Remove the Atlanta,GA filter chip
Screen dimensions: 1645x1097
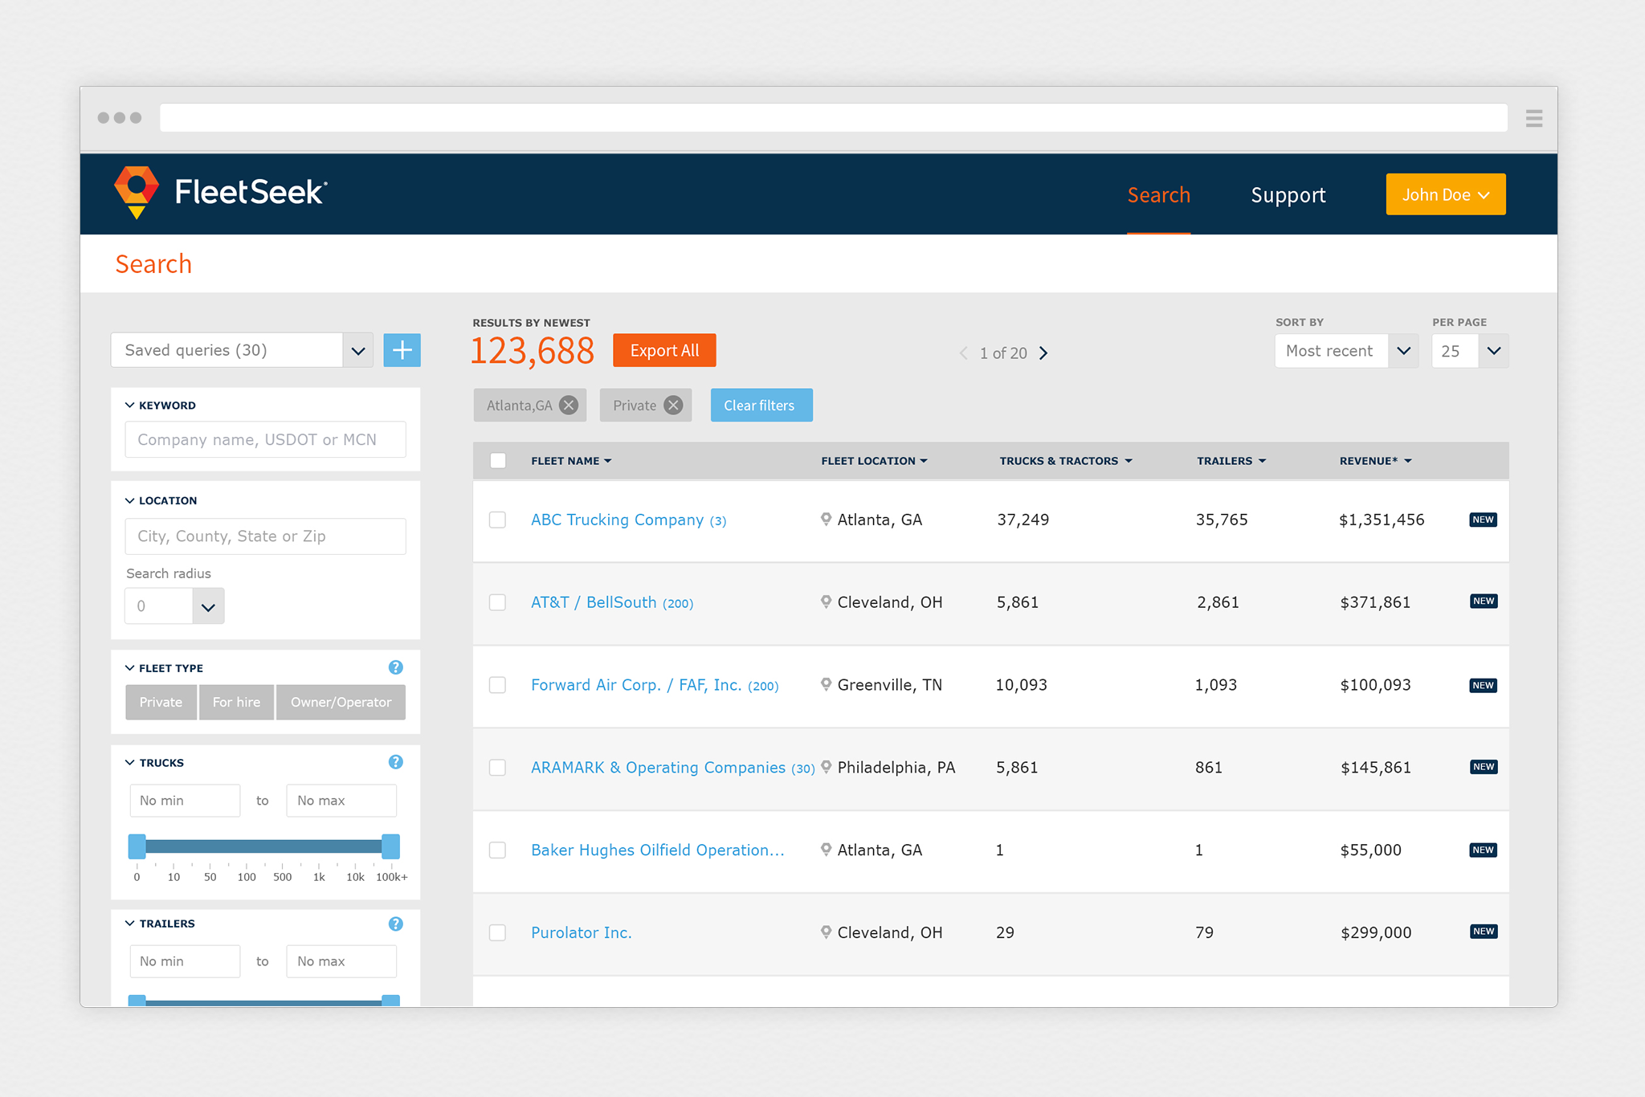tap(569, 406)
